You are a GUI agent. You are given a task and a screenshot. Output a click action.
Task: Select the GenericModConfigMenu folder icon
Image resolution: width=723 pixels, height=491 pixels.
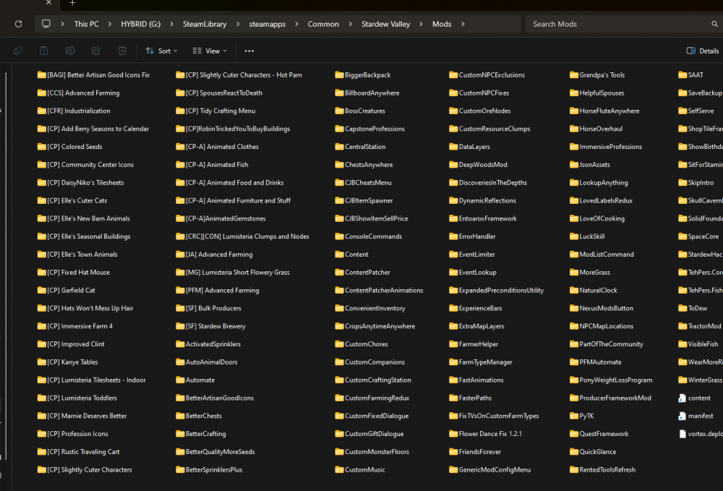[x=454, y=470]
